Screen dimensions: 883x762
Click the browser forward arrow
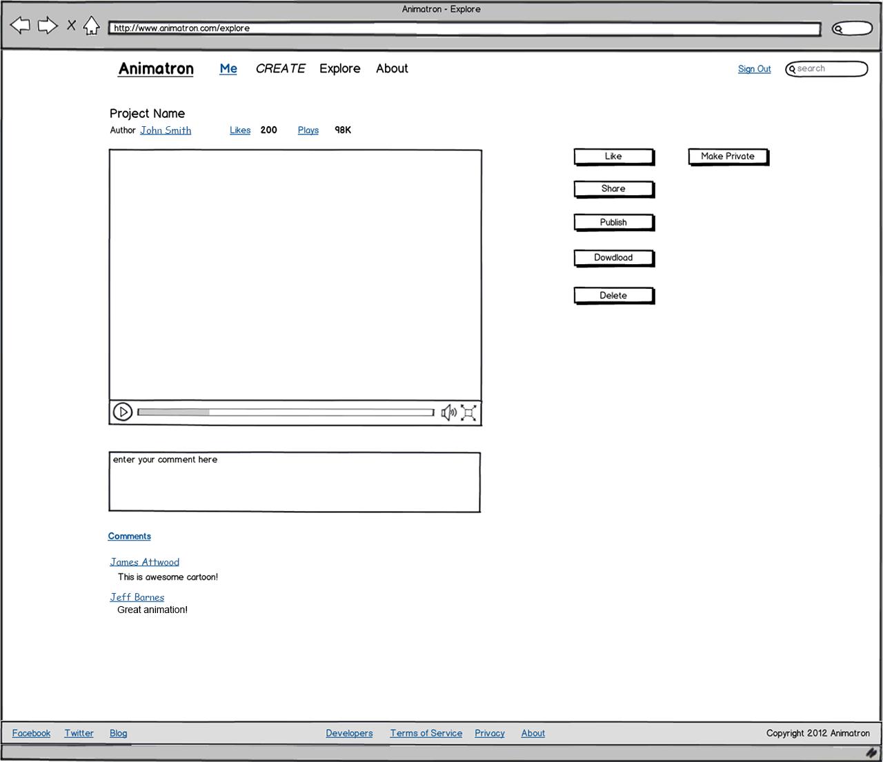(48, 26)
